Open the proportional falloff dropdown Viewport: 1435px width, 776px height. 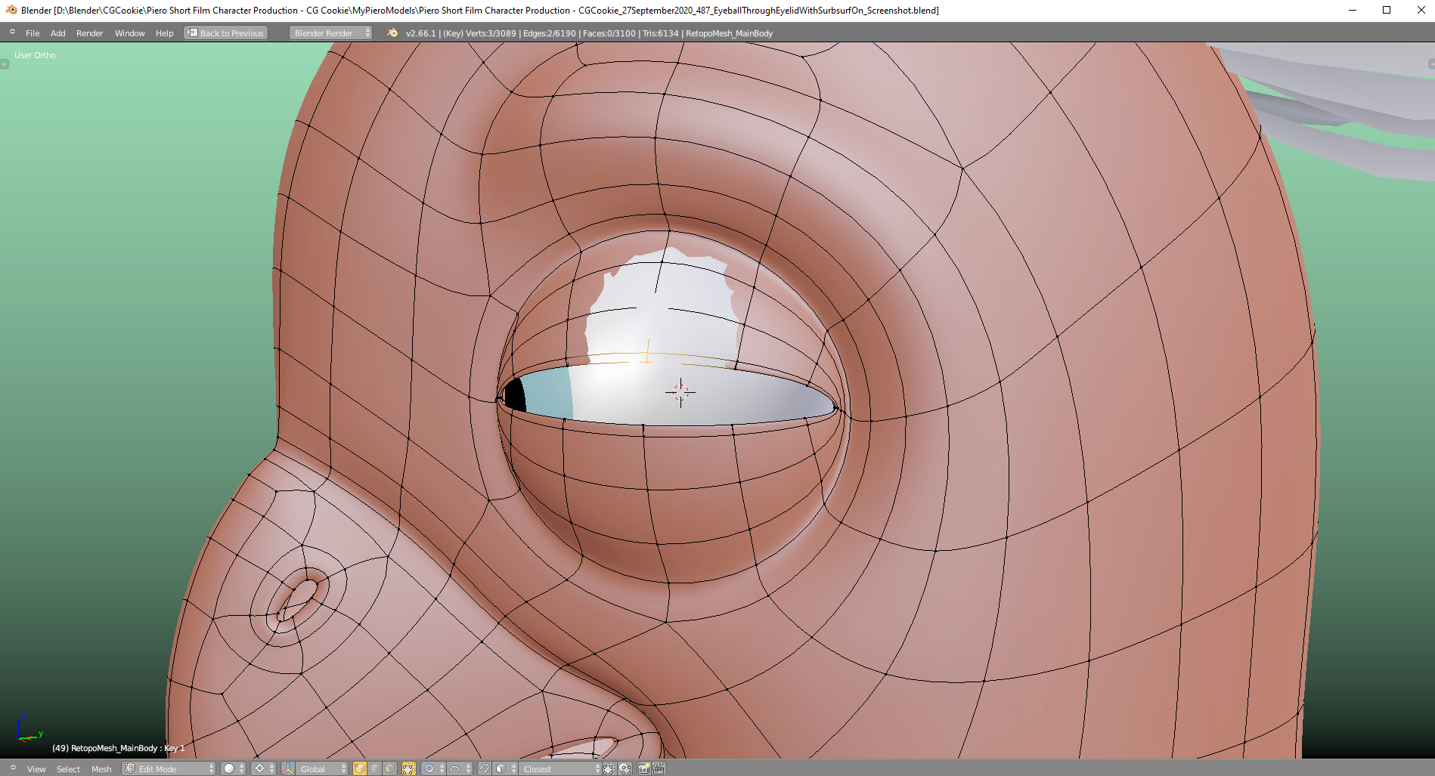pos(460,768)
